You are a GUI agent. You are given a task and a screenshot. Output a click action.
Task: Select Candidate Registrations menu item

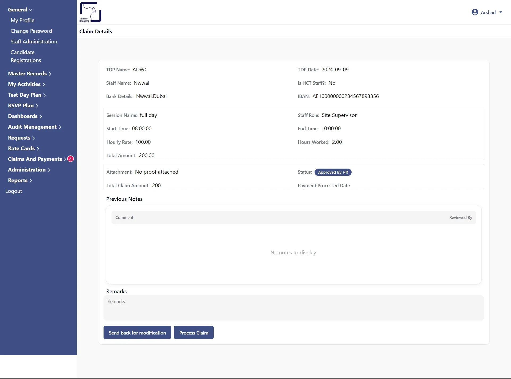point(26,56)
